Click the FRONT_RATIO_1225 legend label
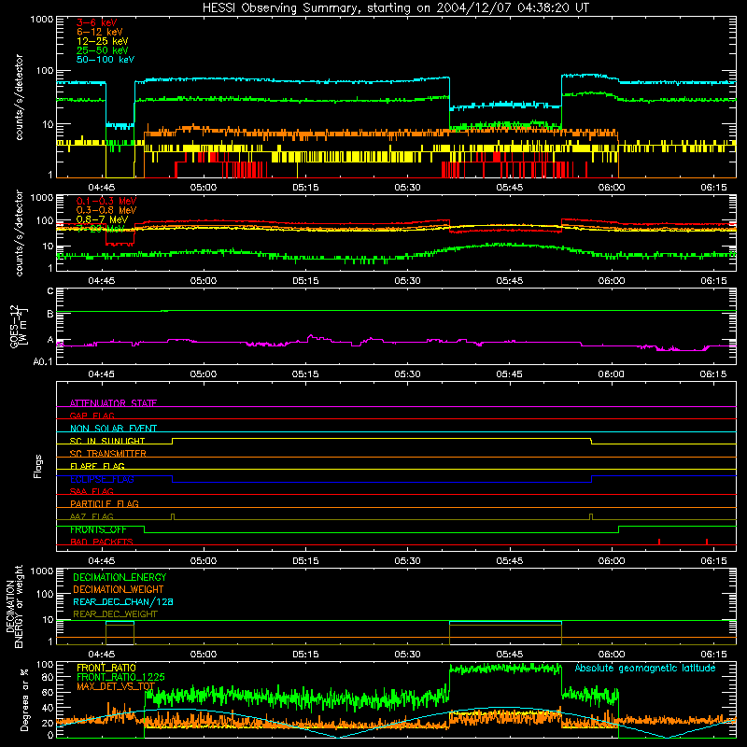This screenshot has width=747, height=747. [x=120, y=677]
